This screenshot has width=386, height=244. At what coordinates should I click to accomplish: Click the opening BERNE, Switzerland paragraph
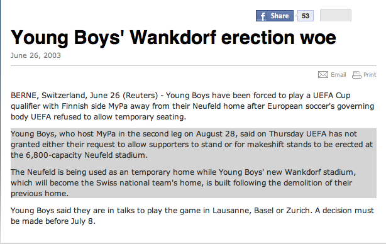click(192, 106)
